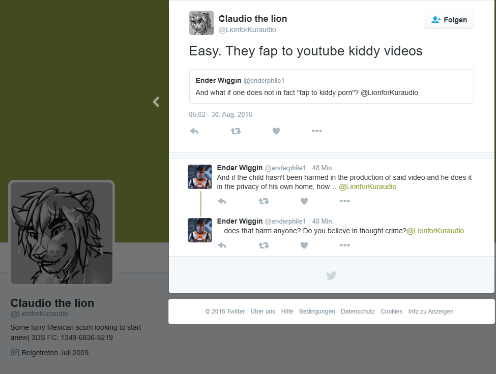Open Über uns footer link
496x374 pixels.
[263, 311]
